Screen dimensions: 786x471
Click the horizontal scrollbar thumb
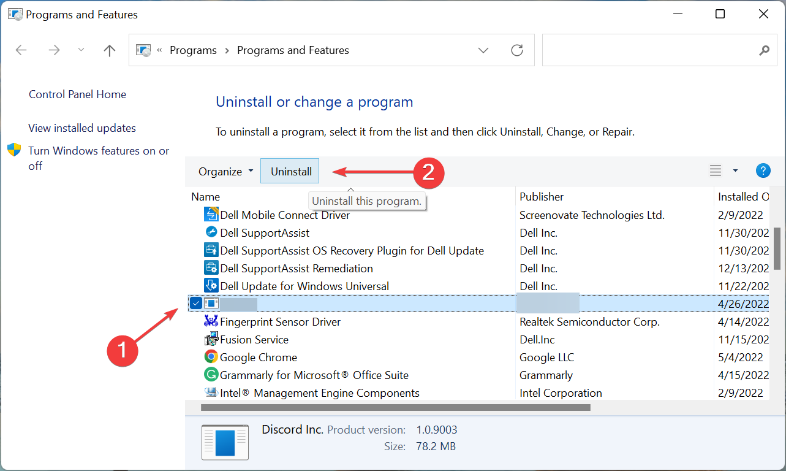tap(395, 407)
